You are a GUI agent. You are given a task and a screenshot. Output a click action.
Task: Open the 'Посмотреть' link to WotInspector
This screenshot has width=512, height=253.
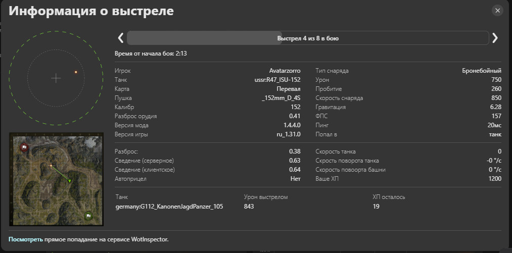click(x=25, y=239)
